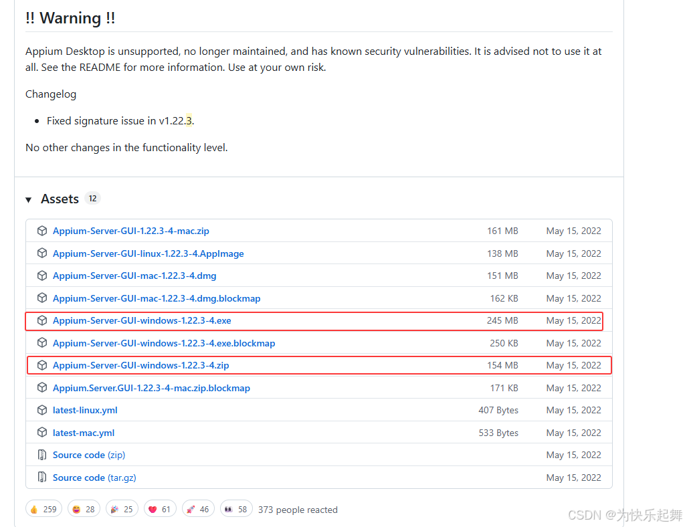685x527 pixels.
Task: Click zip file icon beside Source code (tar.gz)
Action: coord(42,478)
